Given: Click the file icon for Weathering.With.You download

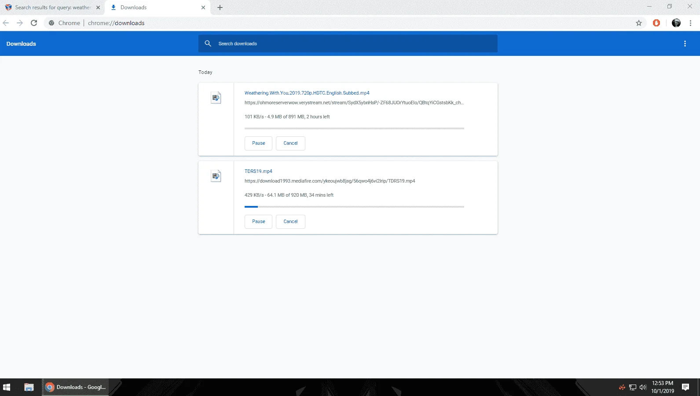Looking at the screenshot, I should point(216,98).
